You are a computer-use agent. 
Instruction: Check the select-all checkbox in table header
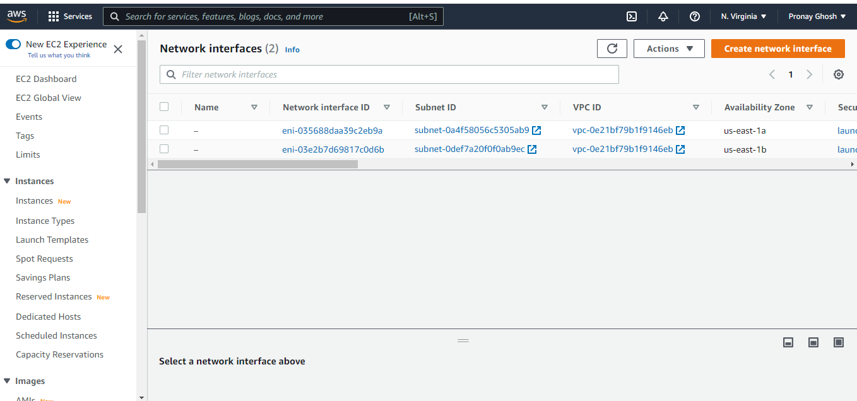(164, 107)
